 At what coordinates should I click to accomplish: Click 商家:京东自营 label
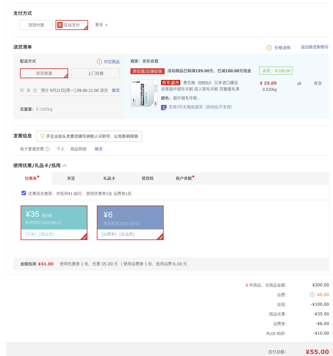(144, 61)
